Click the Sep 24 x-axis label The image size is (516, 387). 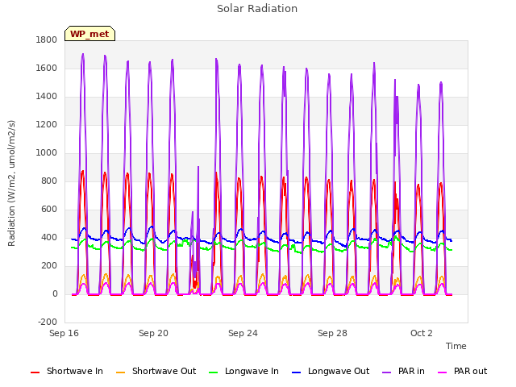tap(243, 333)
